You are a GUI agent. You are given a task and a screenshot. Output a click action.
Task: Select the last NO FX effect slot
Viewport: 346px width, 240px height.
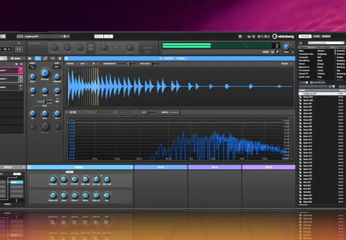(x=269, y=168)
